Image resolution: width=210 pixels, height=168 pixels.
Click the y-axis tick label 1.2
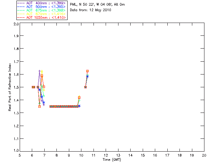tap(16, 126)
